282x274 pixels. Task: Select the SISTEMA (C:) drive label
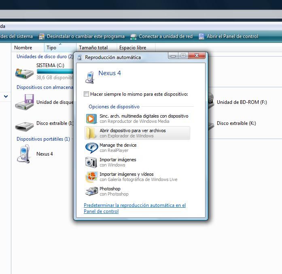pos(50,65)
